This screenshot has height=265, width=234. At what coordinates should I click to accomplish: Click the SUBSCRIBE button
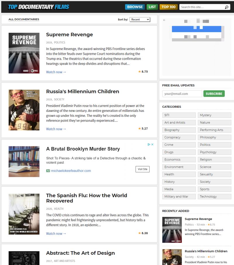click(214, 94)
